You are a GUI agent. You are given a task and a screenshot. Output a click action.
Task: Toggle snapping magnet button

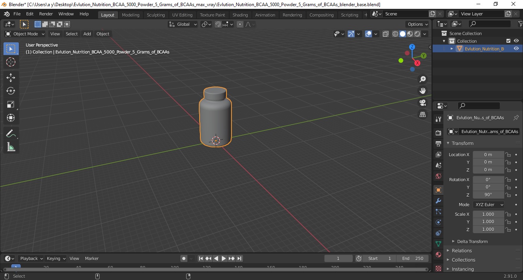click(218, 24)
